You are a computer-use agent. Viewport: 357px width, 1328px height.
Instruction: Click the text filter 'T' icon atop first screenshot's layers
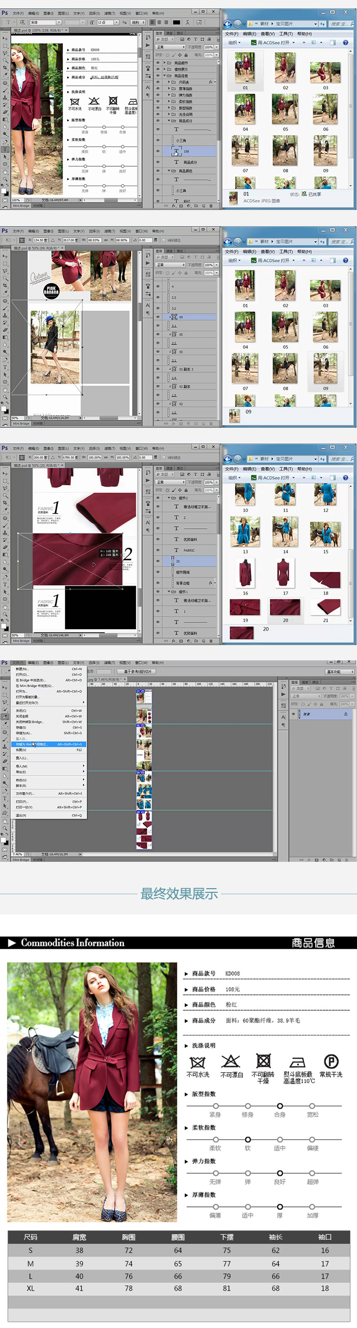click(195, 39)
